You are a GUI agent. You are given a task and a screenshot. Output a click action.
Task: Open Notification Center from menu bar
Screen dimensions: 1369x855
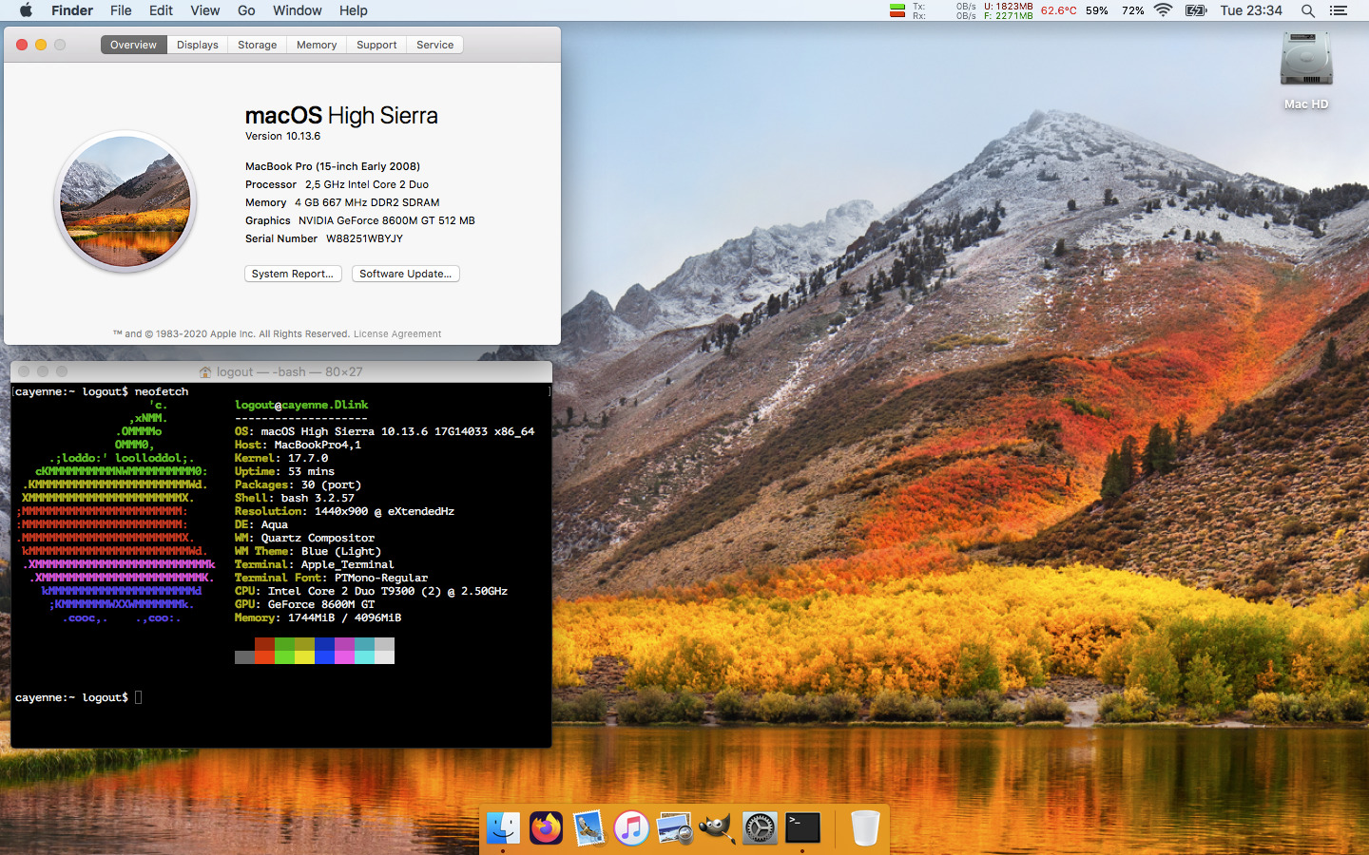[x=1339, y=10]
